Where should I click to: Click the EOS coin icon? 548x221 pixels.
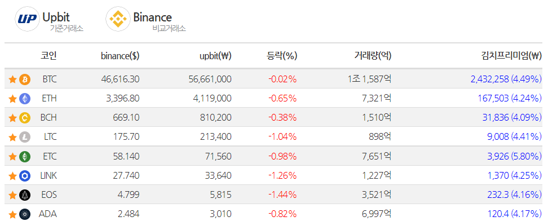pyautogui.click(x=25, y=195)
